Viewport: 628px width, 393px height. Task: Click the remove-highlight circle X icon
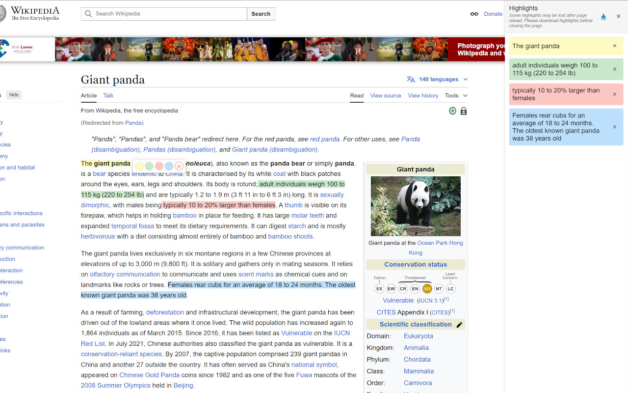pyautogui.click(x=179, y=167)
